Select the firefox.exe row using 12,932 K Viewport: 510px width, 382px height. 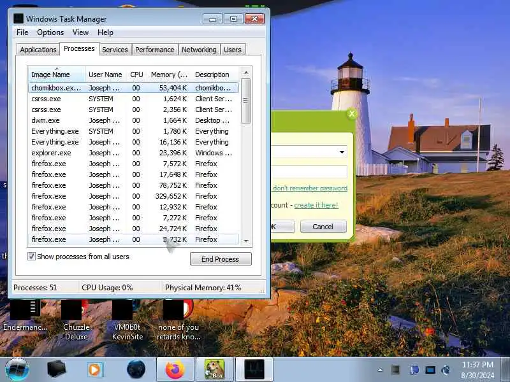tap(134, 207)
